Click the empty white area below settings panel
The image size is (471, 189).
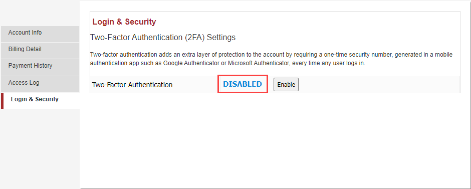pos(275,141)
